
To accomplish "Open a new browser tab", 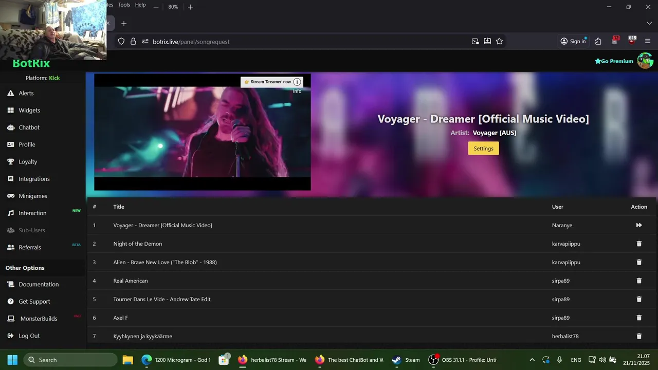I will point(123,23).
